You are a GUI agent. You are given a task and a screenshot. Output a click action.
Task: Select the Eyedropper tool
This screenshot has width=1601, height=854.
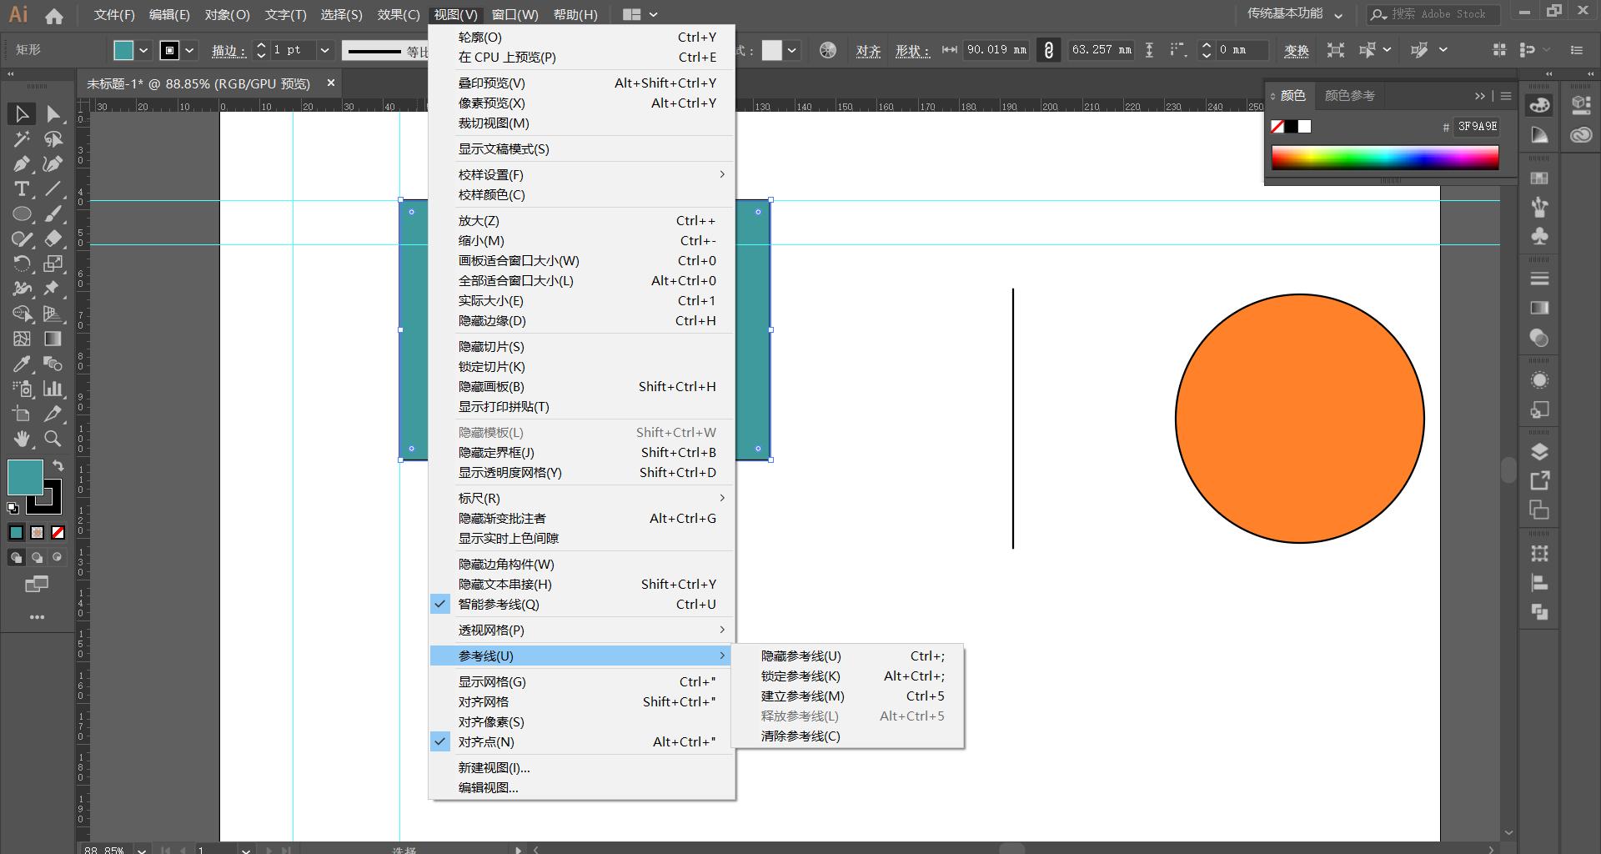click(22, 364)
